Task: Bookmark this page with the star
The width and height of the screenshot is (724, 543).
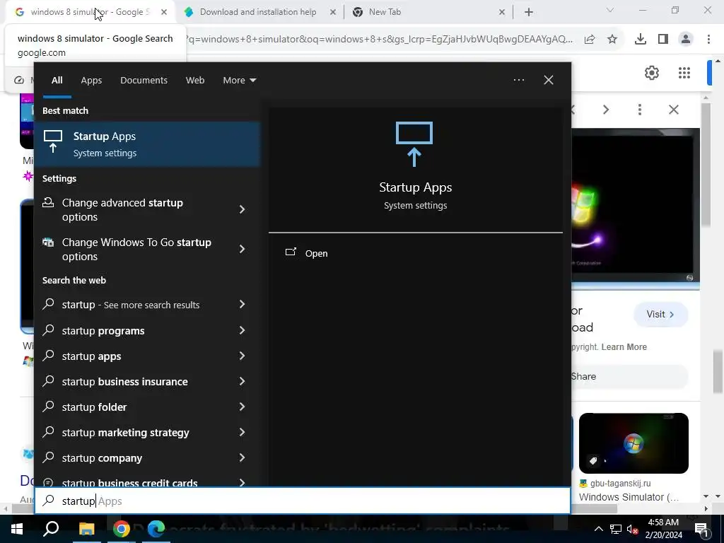Action: (612, 40)
